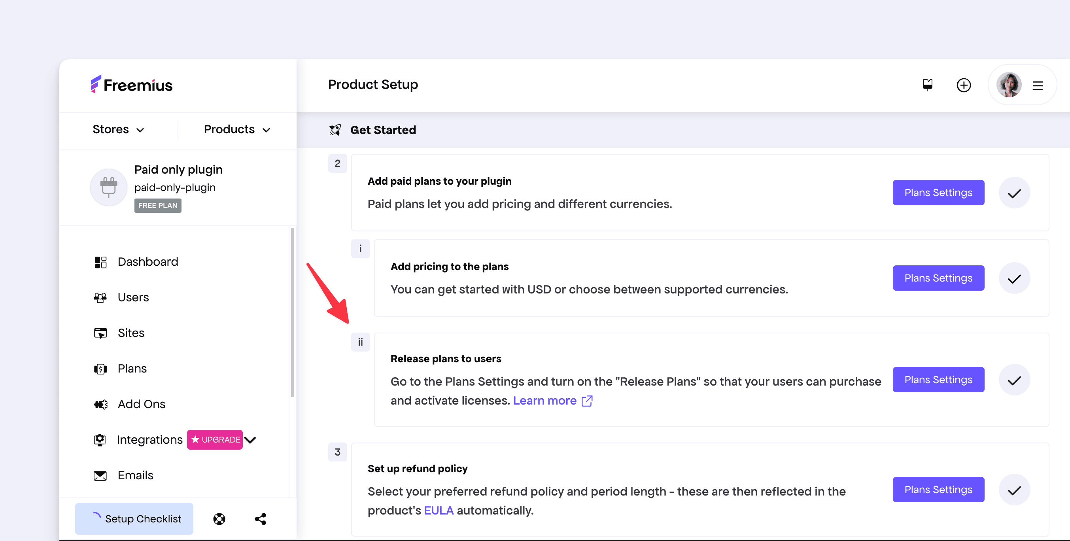
Task: Click Plans Settings for Add pricing step
Action: [938, 278]
